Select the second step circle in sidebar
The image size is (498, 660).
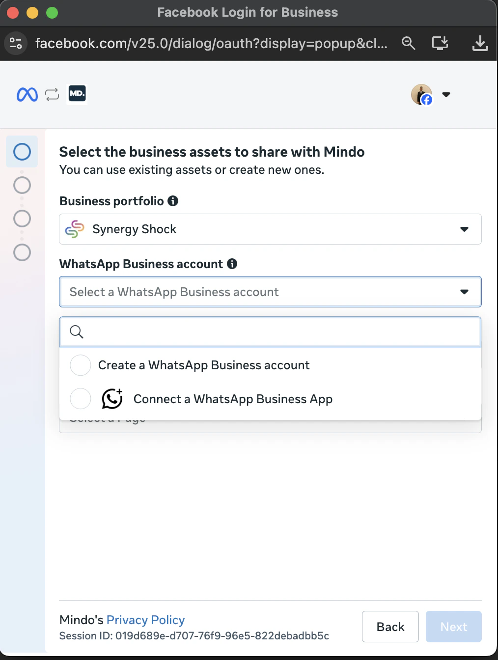pyautogui.click(x=22, y=185)
